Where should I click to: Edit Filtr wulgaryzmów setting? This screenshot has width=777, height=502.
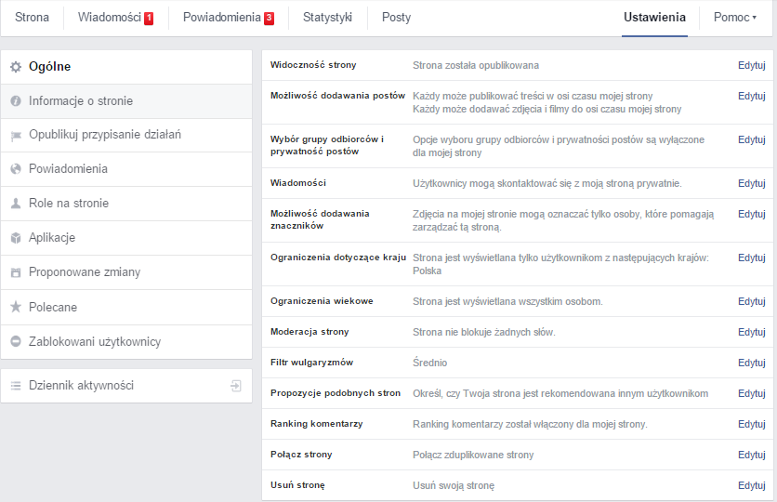coord(752,363)
